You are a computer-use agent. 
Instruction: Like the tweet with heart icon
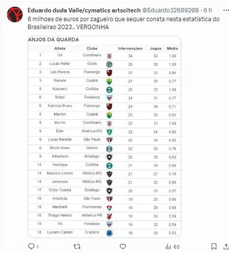coord(123,247)
